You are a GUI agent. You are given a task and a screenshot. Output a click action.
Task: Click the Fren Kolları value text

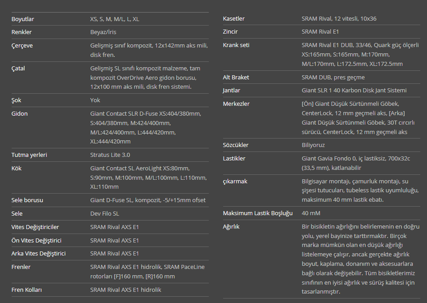coord(125,290)
